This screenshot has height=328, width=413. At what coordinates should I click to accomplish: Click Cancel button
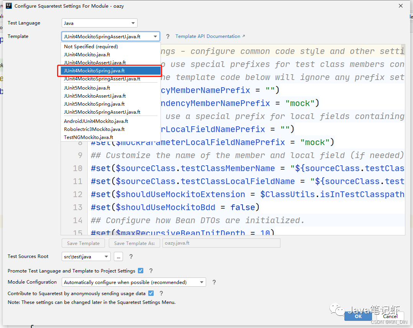tap(390, 316)
